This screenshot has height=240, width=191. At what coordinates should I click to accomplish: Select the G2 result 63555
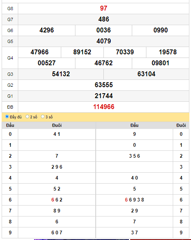click(104, 85)
